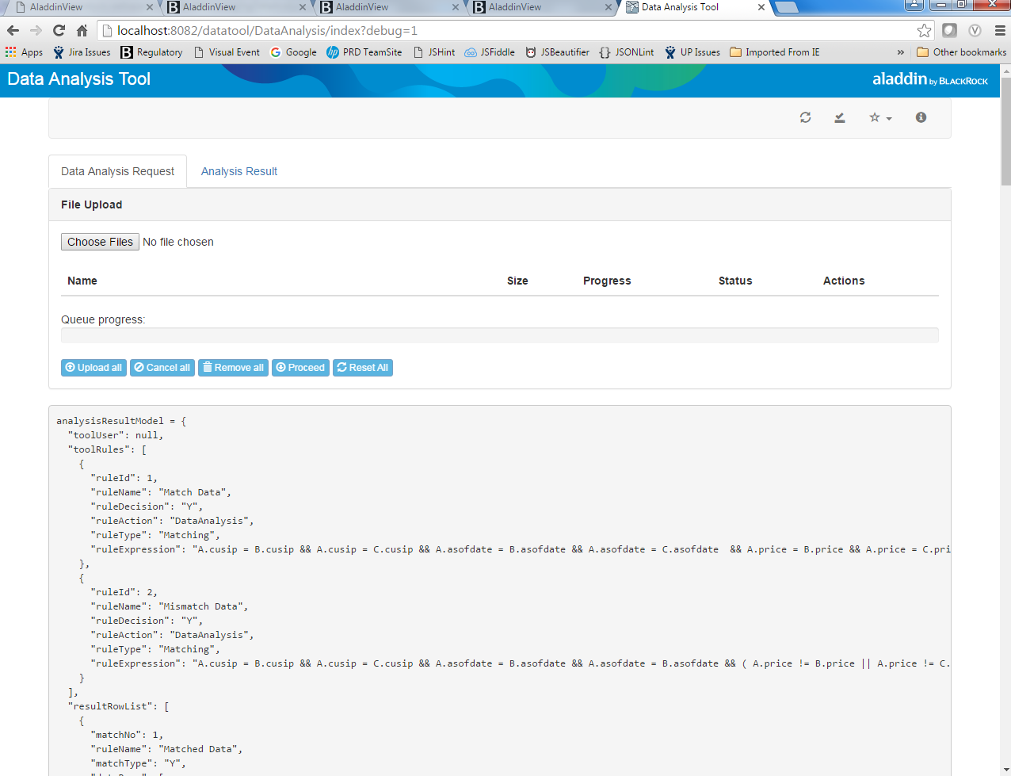Open the Other bookmarks folder
Screen dimensions: 1011x776
[961, 52]
